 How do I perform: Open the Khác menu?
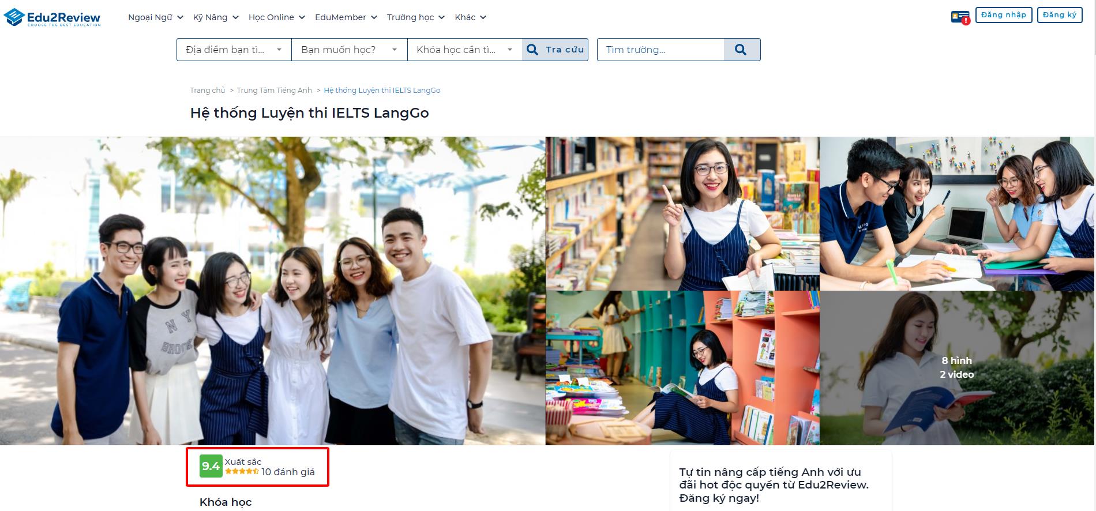pos(471,17)
